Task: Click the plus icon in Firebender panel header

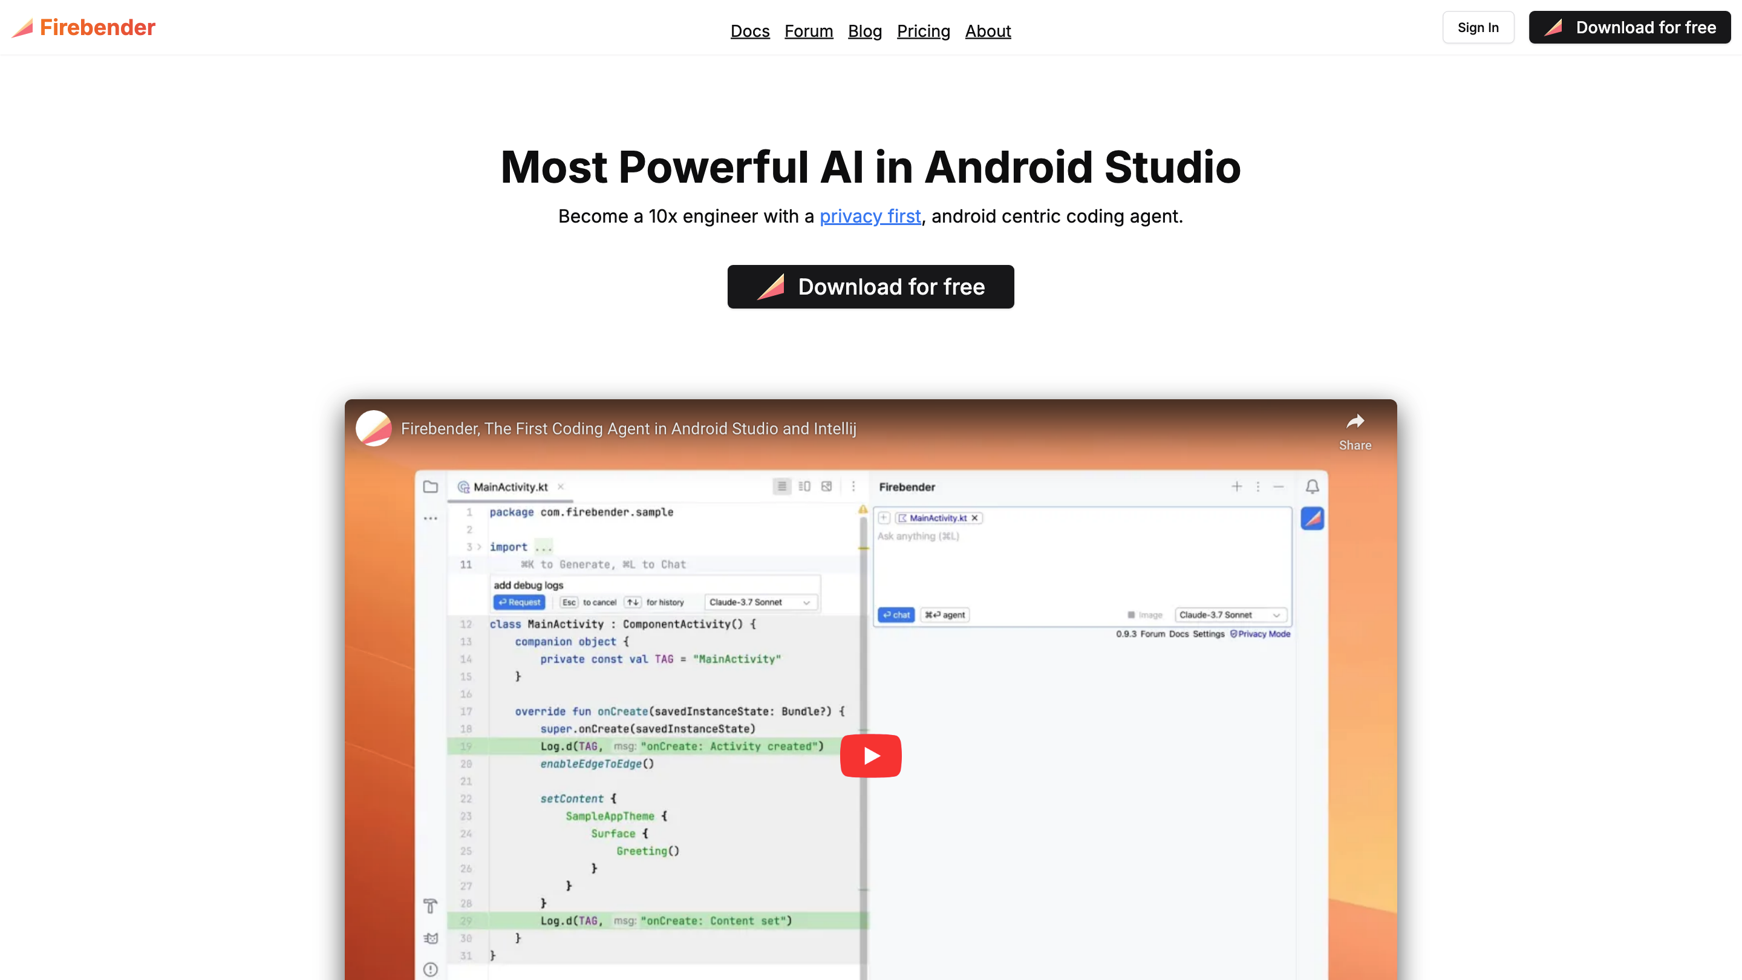Action: 1236,486
